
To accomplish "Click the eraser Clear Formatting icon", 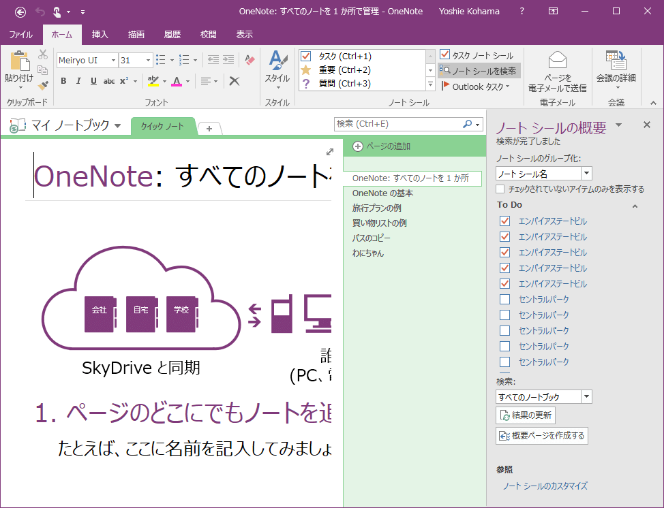I will pos(249,60).
